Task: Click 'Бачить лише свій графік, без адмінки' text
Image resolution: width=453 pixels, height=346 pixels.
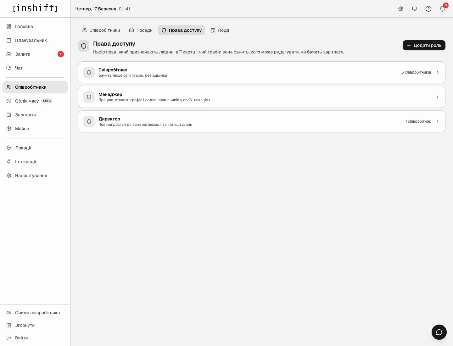Action: coord(133,75)
